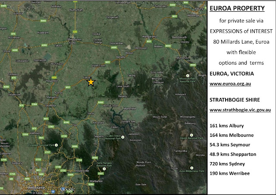The width and height of the screenshot is (276, 195).
Task: Click the Nagambie label on the map
Action: point(52,81)
